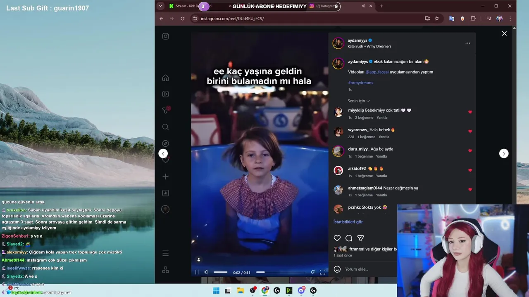Open the Kate Bush Army Dreamers audio link

point(369,47)
